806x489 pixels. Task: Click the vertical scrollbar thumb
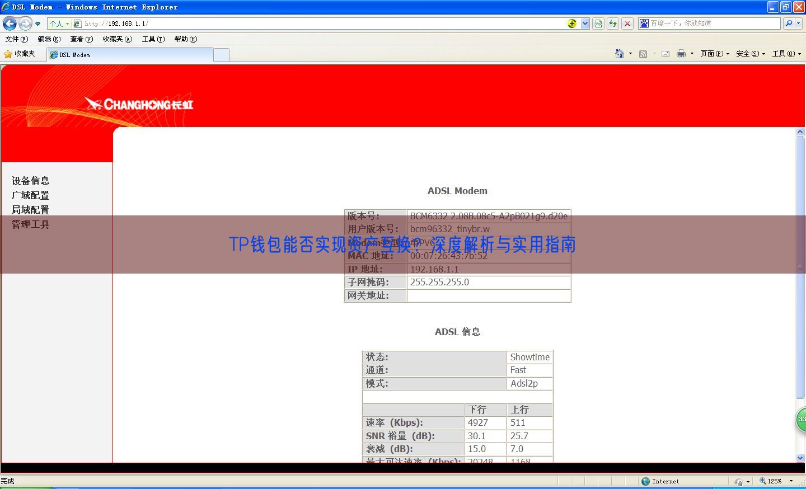800,267
